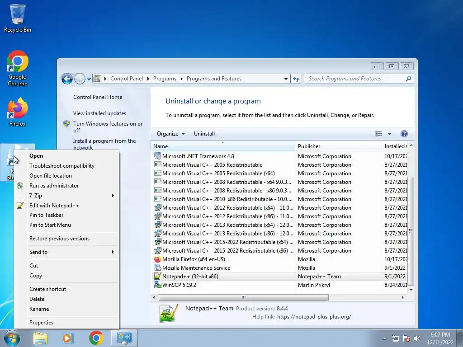This screenshot has height=347, width=463.
Task: Sort by the Publisher column header
Action: (338, 146)
